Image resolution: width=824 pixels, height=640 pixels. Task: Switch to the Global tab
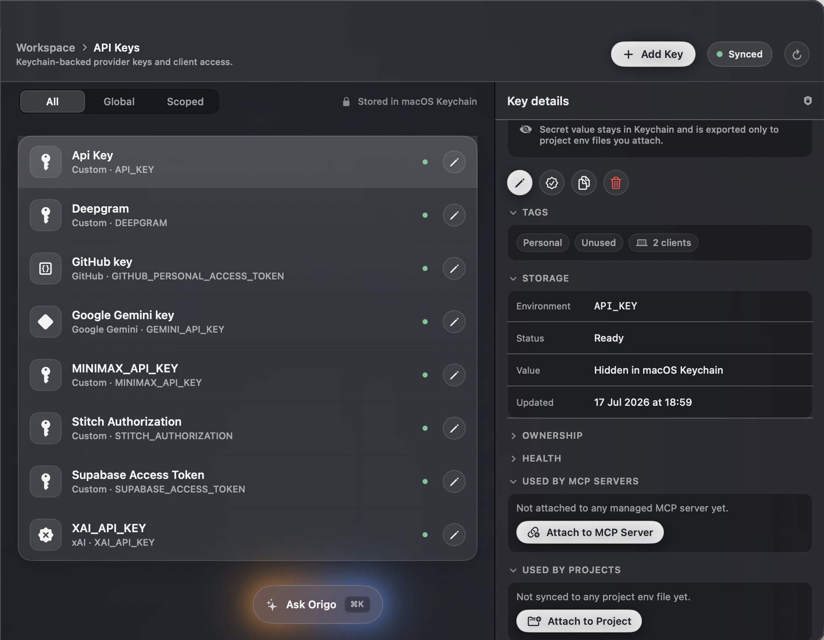(119, 101)
